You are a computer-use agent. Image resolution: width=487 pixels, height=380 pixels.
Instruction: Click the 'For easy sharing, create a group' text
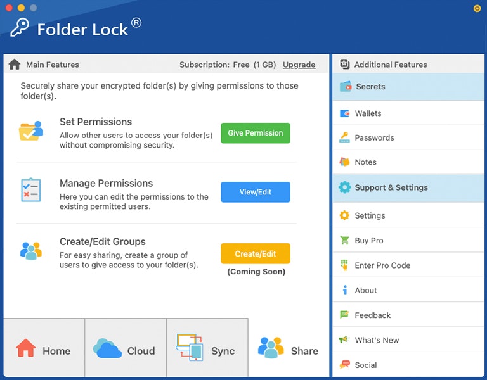[x=129, y=260]
